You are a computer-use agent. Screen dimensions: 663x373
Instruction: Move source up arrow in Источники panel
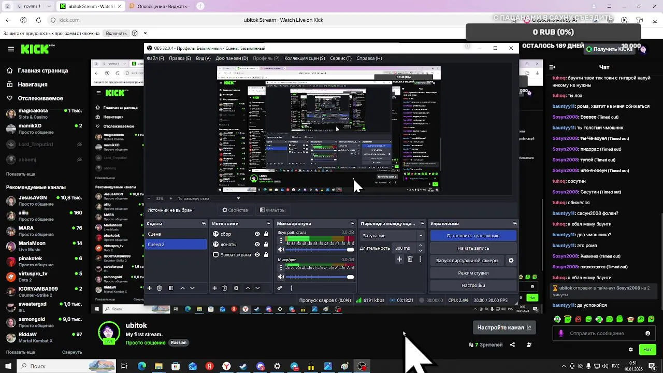tap(248, 288)
